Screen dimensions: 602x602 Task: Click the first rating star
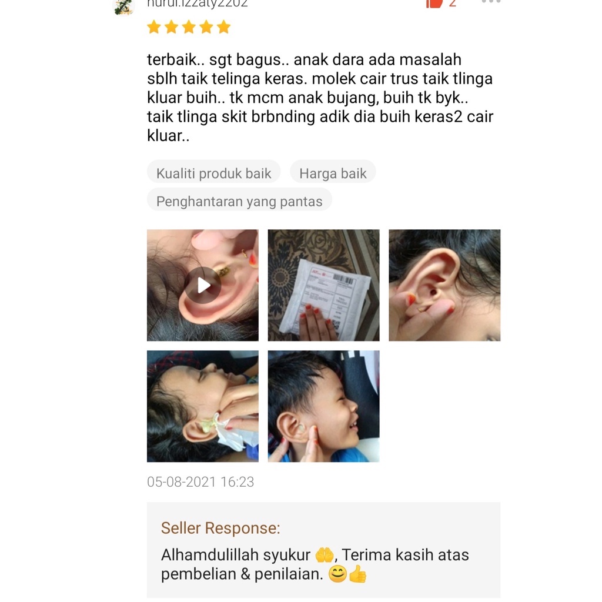pyautogui.click(x=154, y=27)
